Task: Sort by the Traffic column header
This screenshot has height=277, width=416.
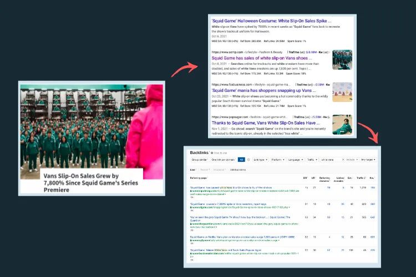Action: click(361, 178)
